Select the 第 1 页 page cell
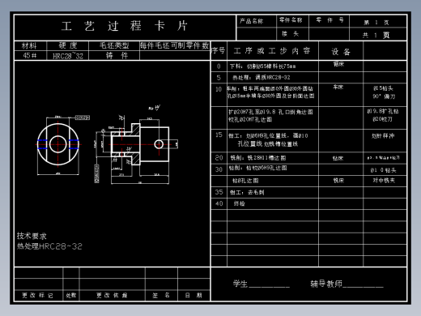Image resolution: width=421 pixels, height=316 pixels. (378, 21)
